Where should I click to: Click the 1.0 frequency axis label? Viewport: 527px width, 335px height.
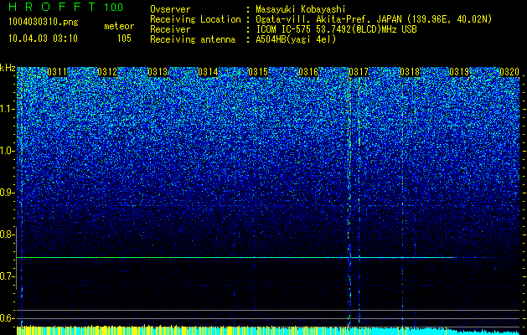click(x=8, y=152)
